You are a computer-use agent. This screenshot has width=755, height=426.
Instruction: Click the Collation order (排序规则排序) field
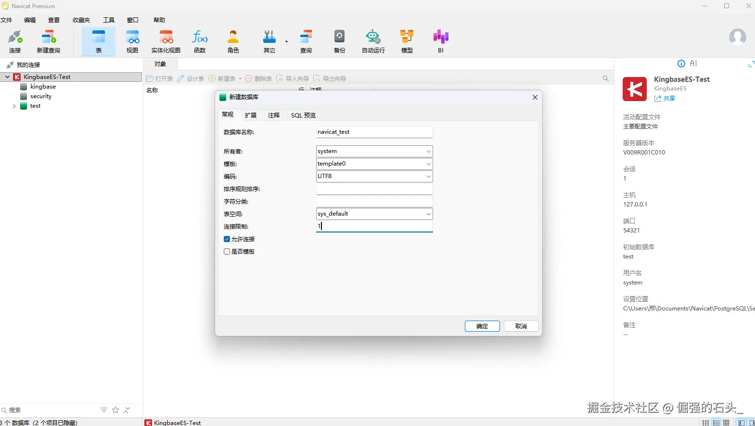pos(374,189)
